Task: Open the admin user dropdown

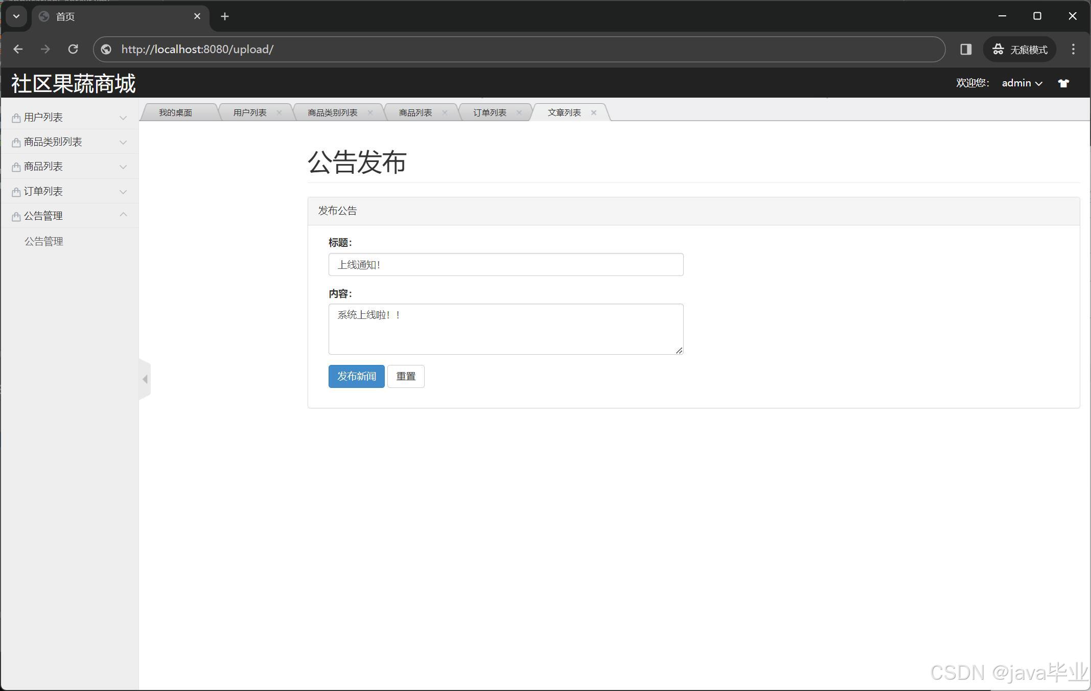Action: point(1022,83)
